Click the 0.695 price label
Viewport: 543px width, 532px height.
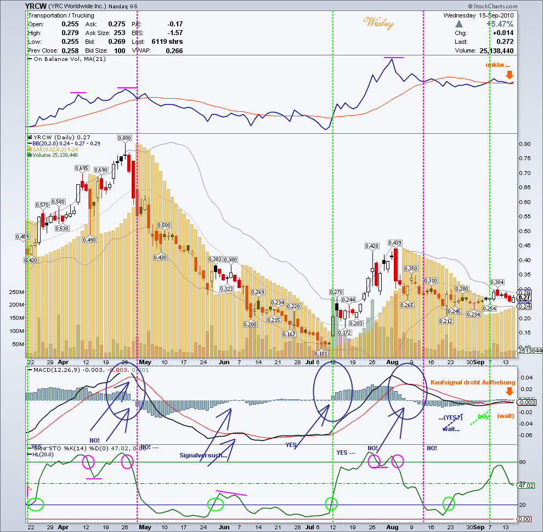point(82,168)
